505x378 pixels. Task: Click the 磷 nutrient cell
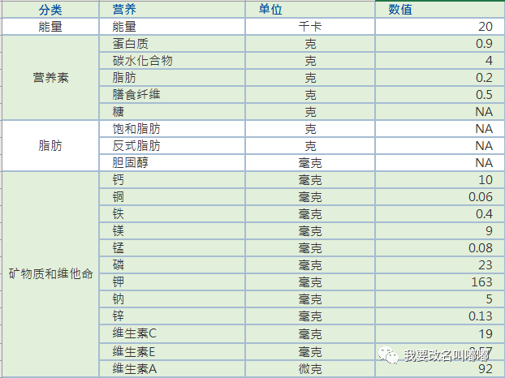click(172, 265)
